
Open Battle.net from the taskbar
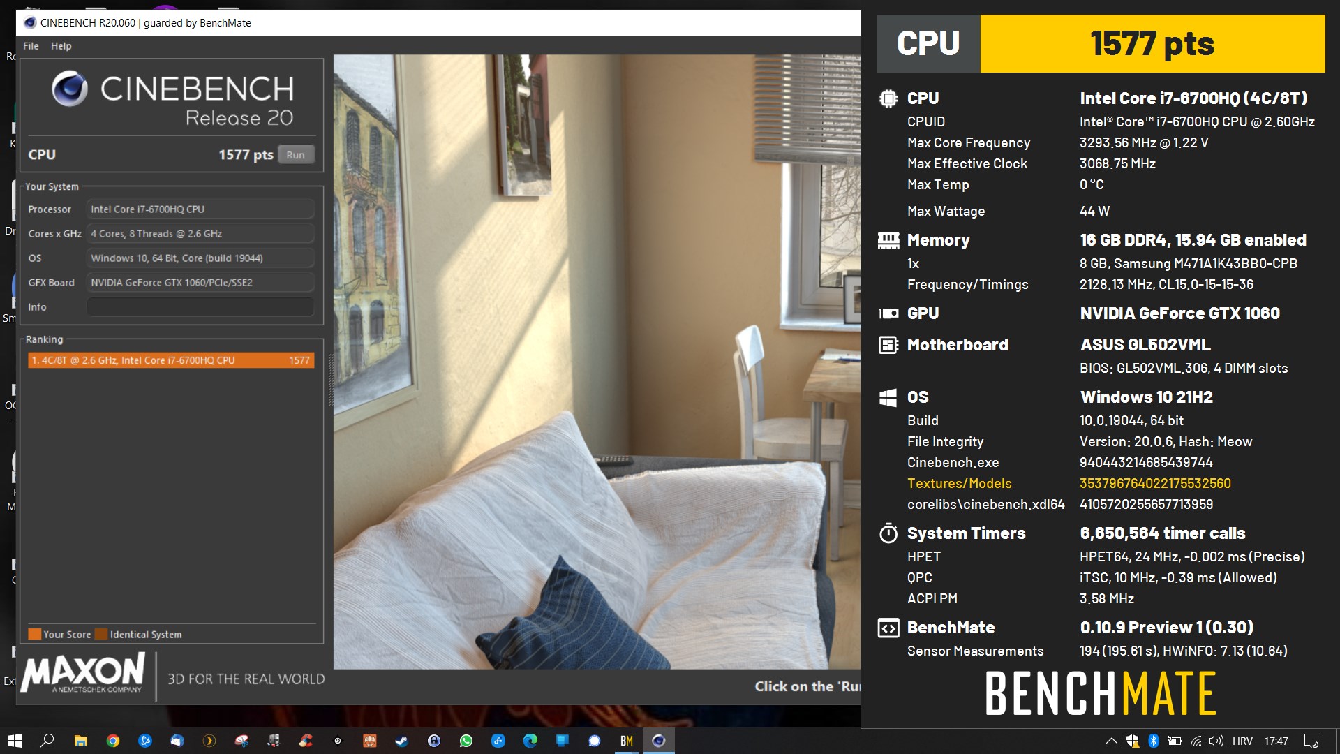pos(144,741)
